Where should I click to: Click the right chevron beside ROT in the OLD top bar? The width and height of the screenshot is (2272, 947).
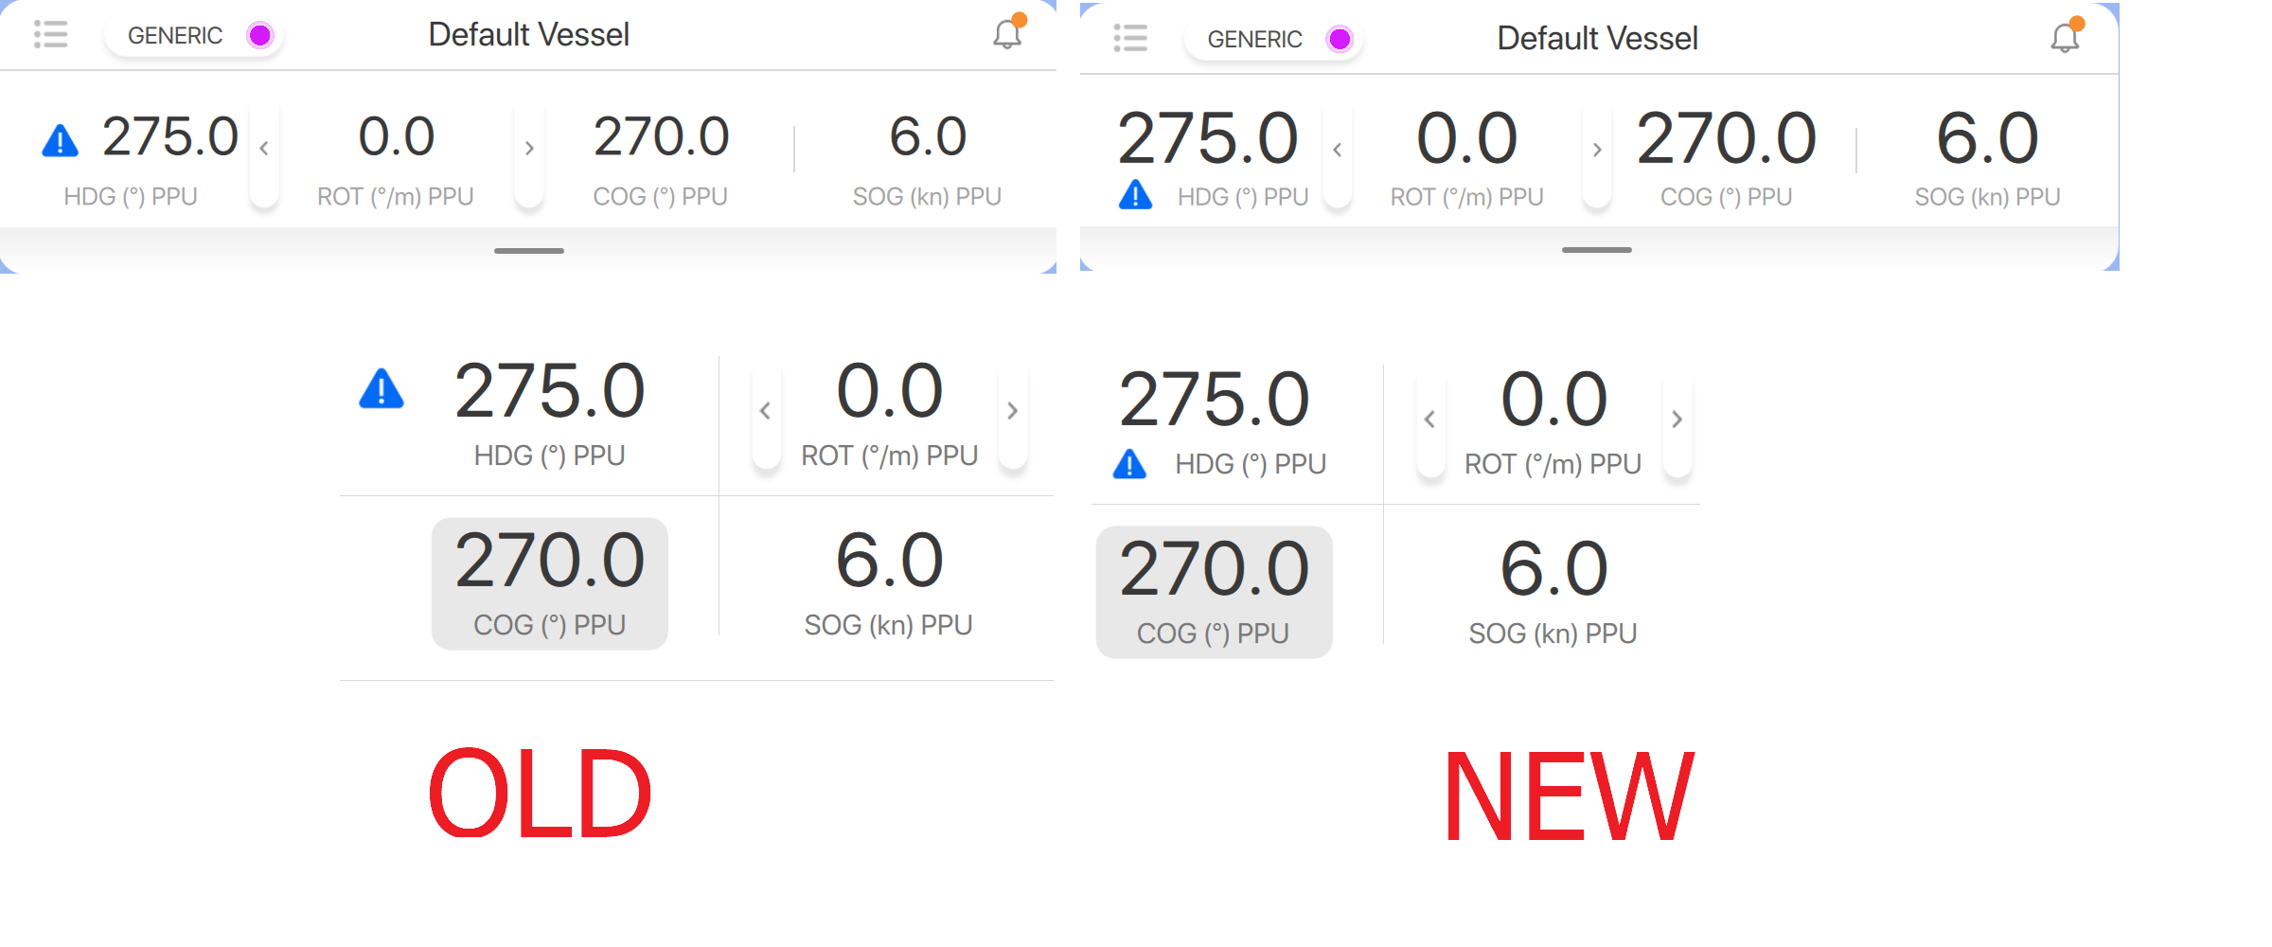click(529, 149)
